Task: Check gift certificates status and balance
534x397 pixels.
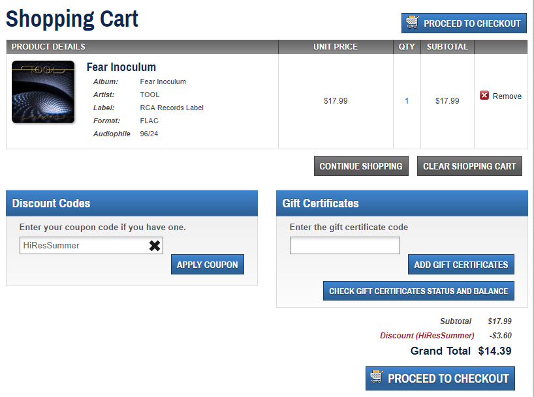Action: (418, 291)
